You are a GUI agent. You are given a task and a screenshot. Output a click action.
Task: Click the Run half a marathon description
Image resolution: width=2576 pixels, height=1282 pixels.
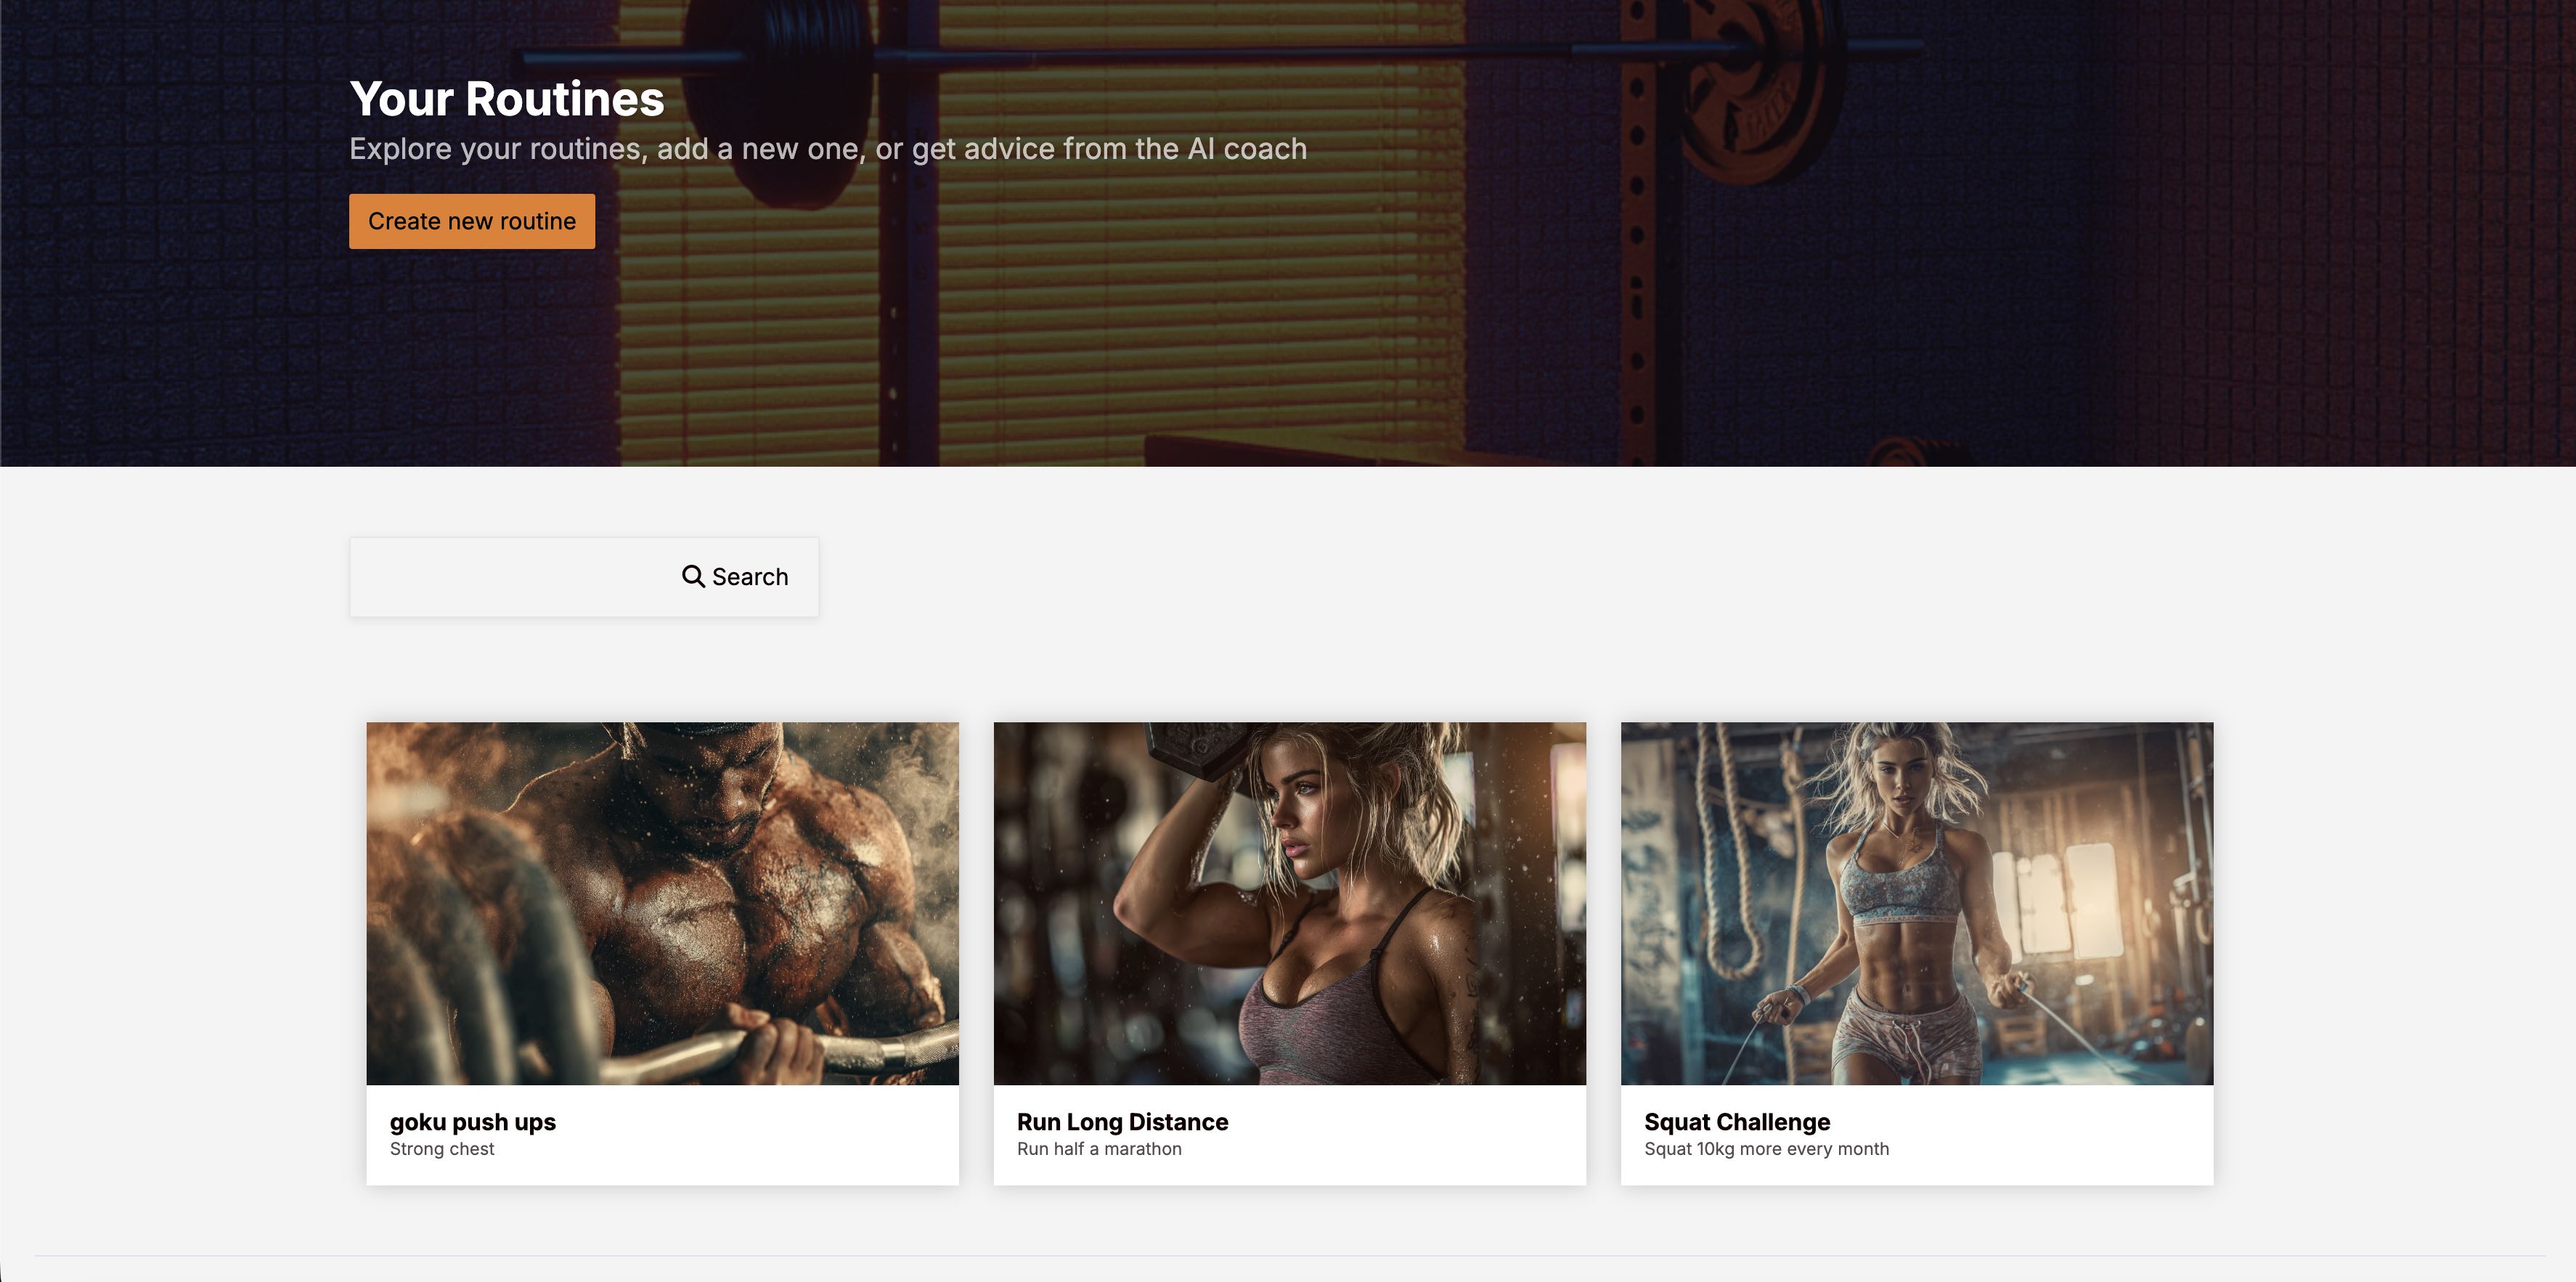(x=1099, y=1149)
